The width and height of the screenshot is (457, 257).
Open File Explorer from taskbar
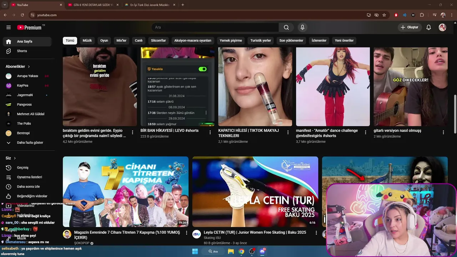(231, 251)
